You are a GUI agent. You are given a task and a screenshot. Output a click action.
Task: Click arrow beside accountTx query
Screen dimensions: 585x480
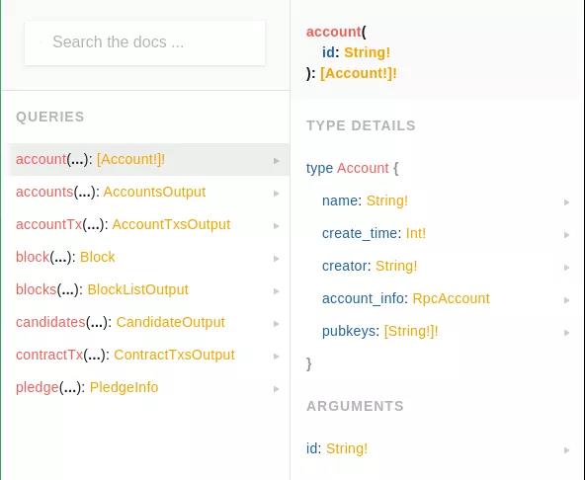[277, 225]
